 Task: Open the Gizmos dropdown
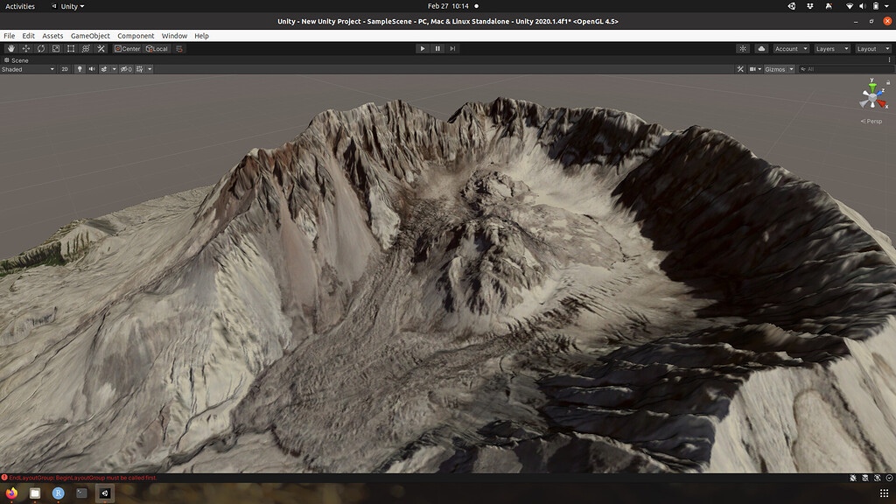coord(775,69)
